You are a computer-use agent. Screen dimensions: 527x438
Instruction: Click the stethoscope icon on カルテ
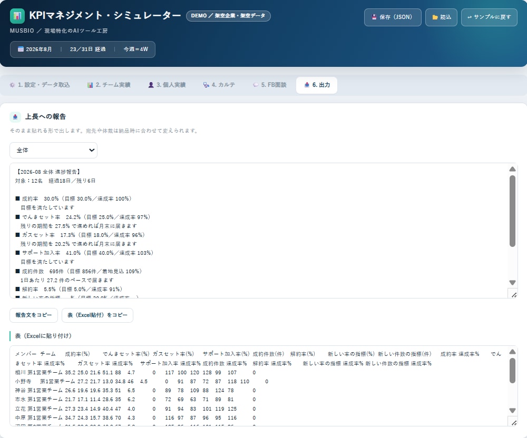tap(206, 85)
